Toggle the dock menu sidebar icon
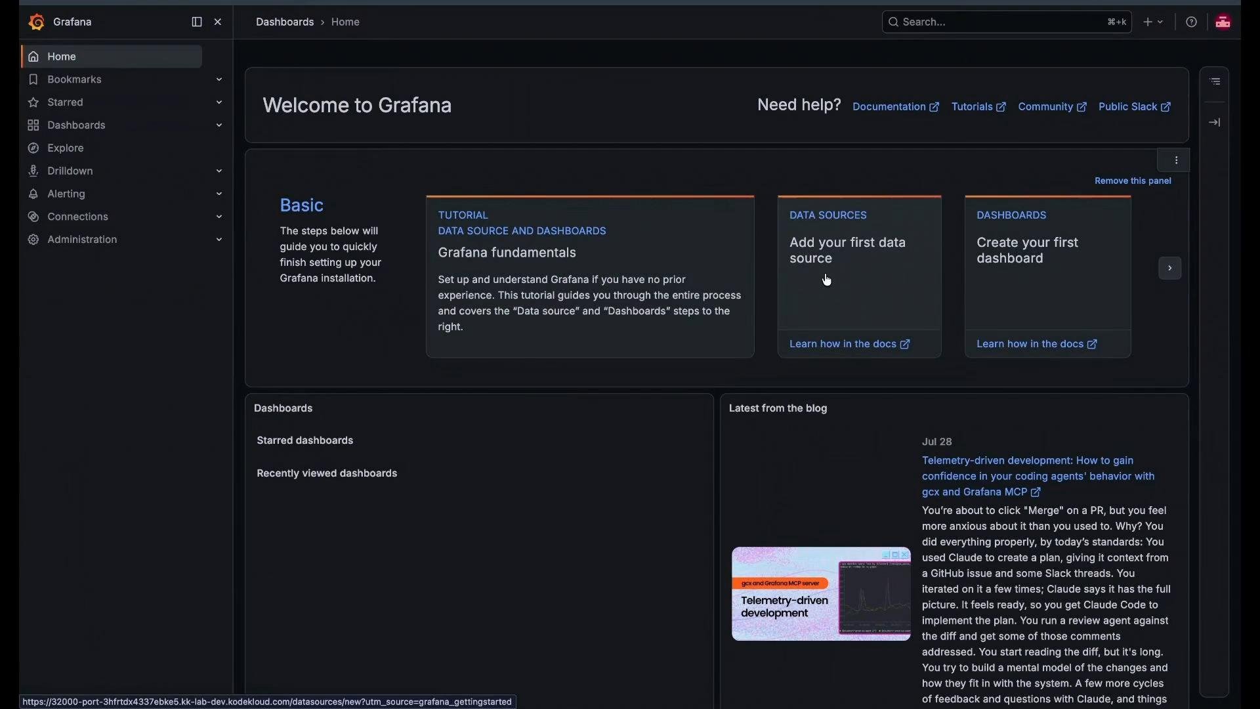 pos(197,22)
